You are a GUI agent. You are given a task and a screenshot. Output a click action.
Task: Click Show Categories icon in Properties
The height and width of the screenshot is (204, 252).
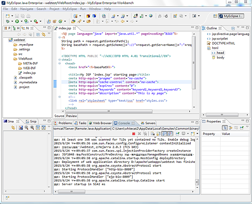(x=225, y=128)
